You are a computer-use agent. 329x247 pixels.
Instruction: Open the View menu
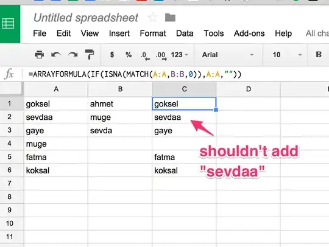(90, 33)
